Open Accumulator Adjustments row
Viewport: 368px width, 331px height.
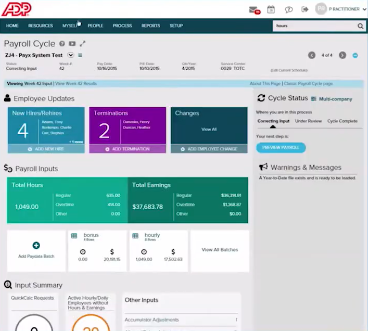(x=181, y=320)
